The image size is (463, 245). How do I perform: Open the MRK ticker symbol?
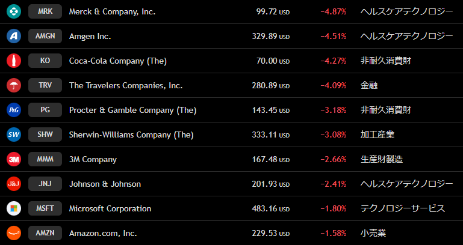coord(45,11)
